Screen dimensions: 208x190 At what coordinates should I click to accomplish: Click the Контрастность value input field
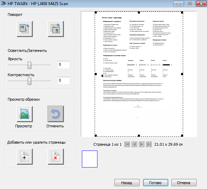[64, 81]
